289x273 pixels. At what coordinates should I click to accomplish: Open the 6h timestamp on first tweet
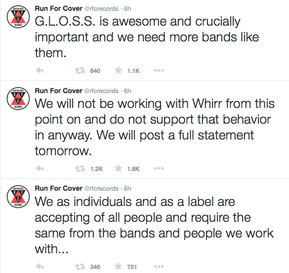(127, 9)
